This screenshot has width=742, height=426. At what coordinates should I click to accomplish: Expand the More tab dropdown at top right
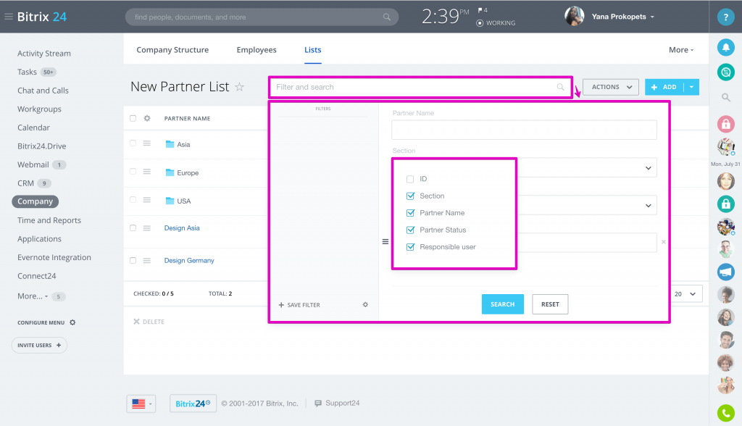[x=681, y=50]
